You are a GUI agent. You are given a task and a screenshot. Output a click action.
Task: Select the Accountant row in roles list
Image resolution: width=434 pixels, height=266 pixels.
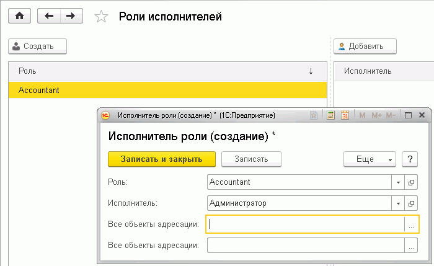point(167,90)
